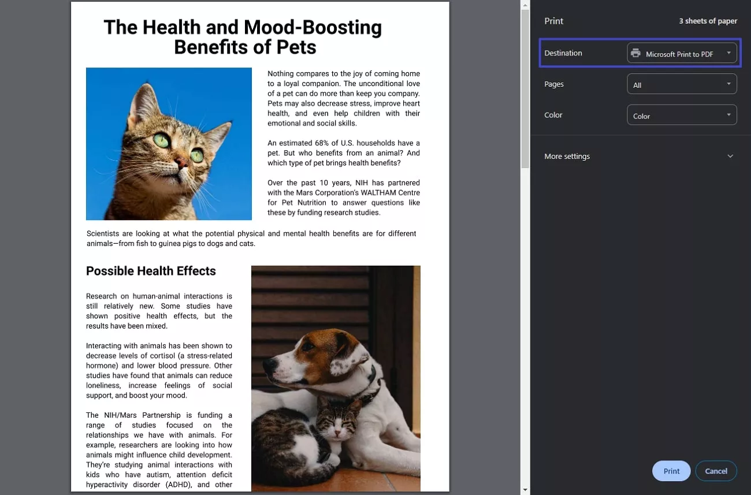
Task: Expand the More settings section label
Action: [x=567, y=157]
